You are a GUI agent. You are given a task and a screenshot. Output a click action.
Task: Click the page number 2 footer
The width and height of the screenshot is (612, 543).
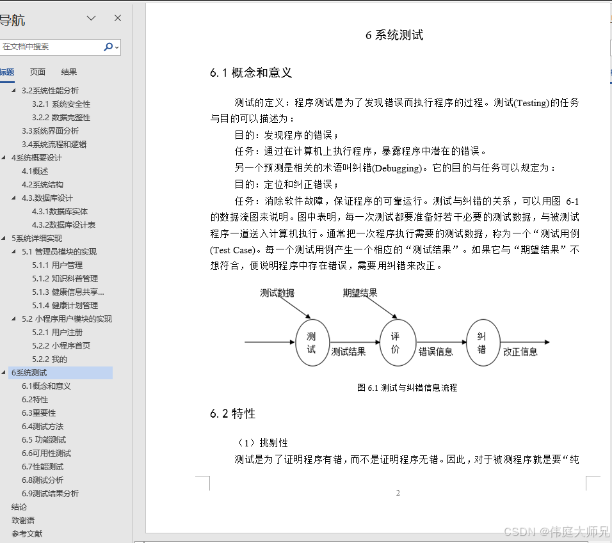398,492
